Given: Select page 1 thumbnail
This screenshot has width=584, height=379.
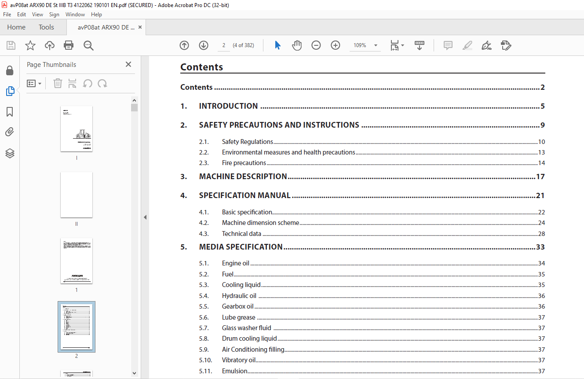Looking at the screenshot, I should click(77, 261).
